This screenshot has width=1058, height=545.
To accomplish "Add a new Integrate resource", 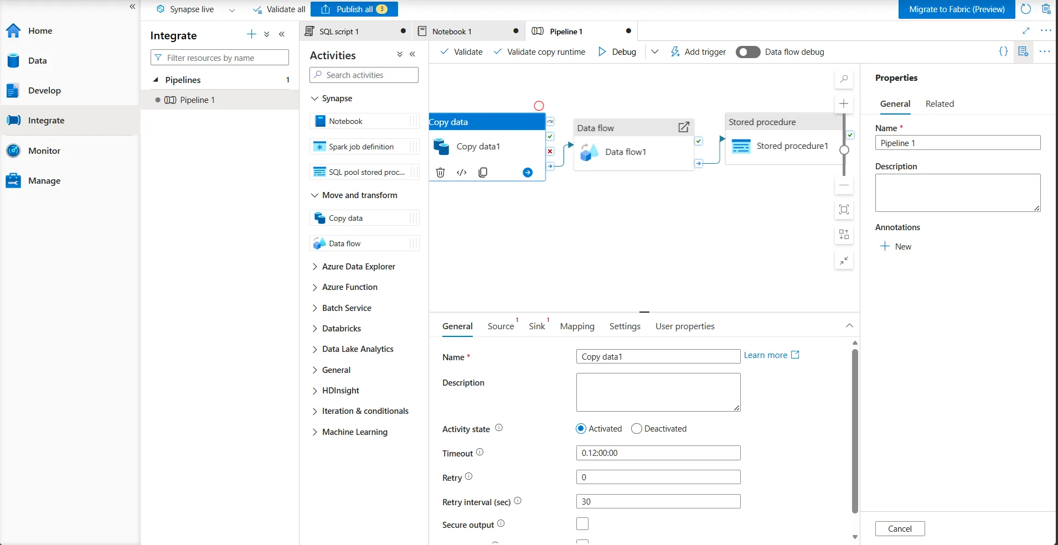I will point(251,34).
